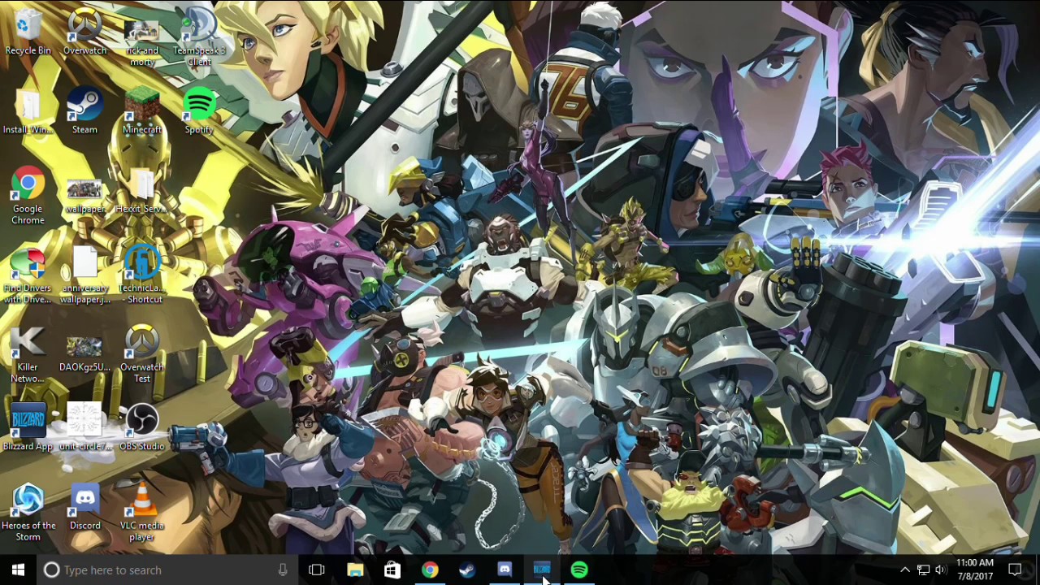Screen dimensions: 1040x585
Task: Select the Recycle Bin desktop icon
Action: [x=28, y=32]
